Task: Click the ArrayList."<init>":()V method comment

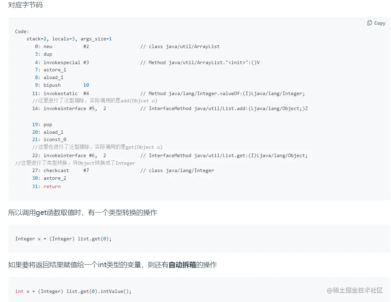Action: pyautogui.click(x=200, y=63)
